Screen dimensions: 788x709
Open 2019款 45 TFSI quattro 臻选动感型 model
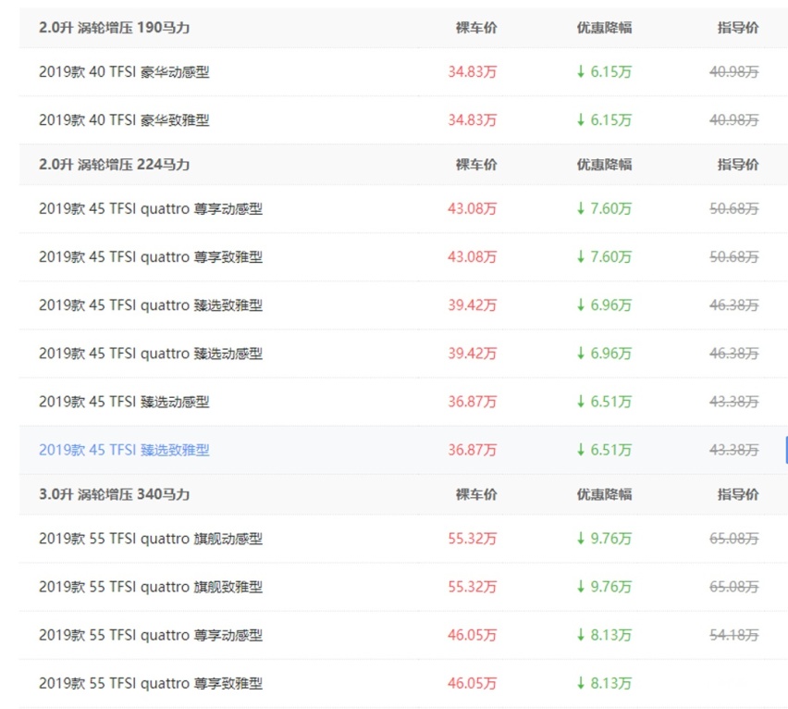click(x=151, y=354)
